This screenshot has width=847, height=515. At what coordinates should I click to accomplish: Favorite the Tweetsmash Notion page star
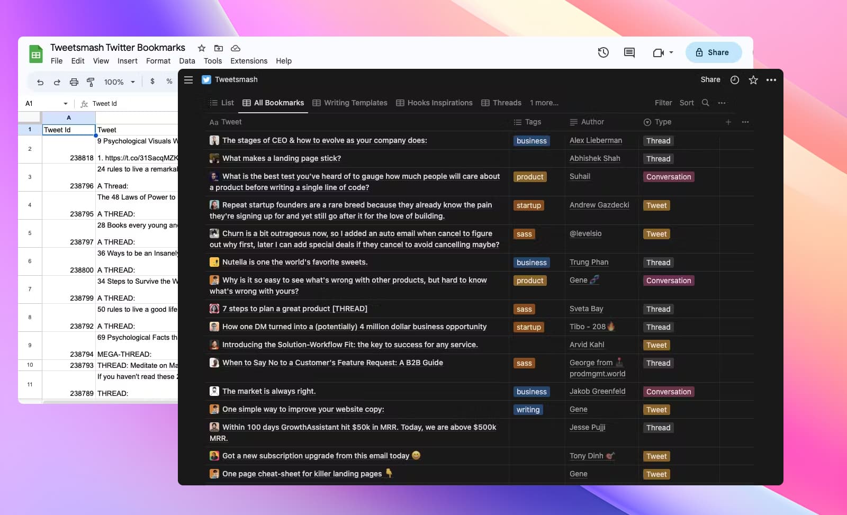coord(753,80)
